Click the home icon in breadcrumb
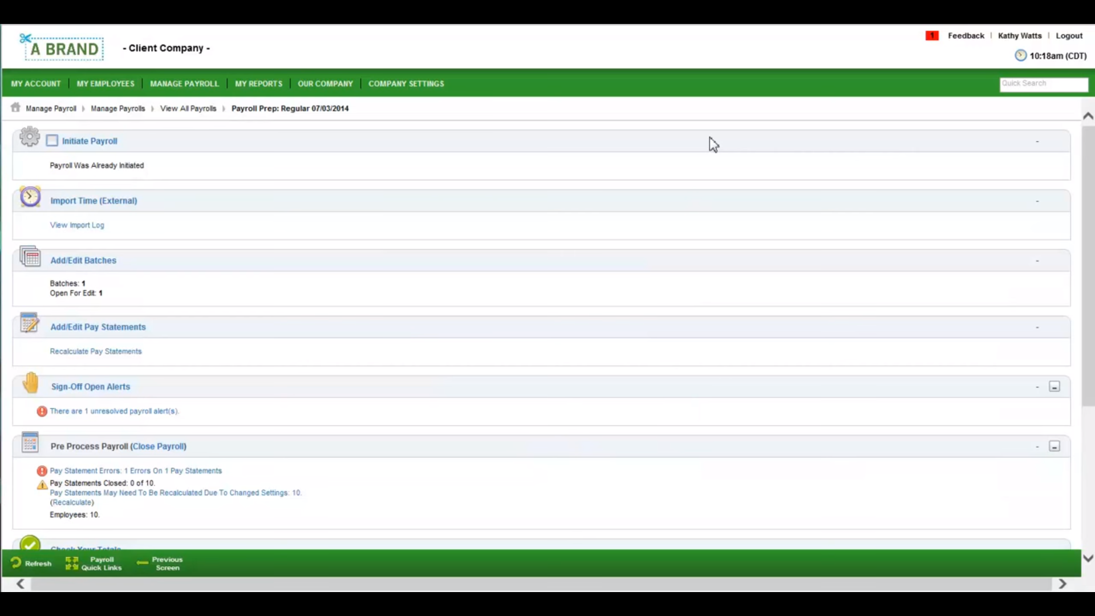The image size is (1095, 616). [15, 108]
